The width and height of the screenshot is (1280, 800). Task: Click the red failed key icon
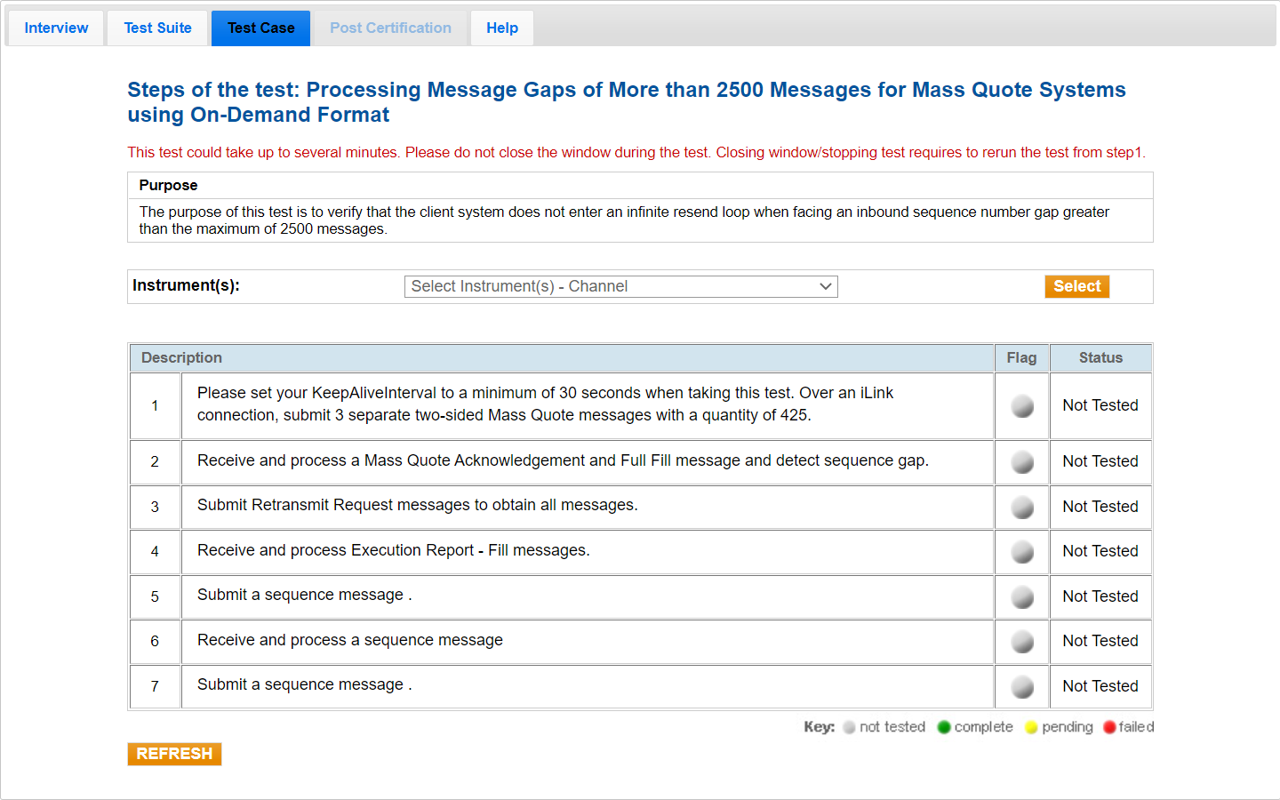1109,727
